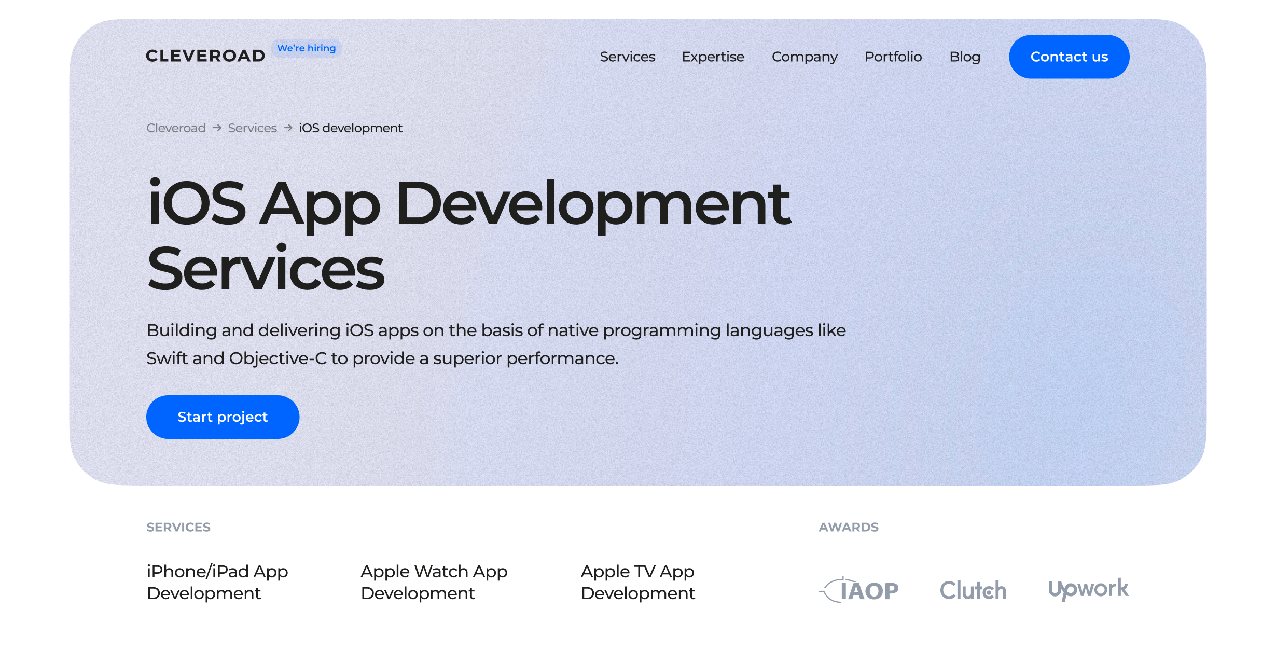Navigate to the Blog
The width and height of the screenshot is (1276, 651).
tap(964, 57)
